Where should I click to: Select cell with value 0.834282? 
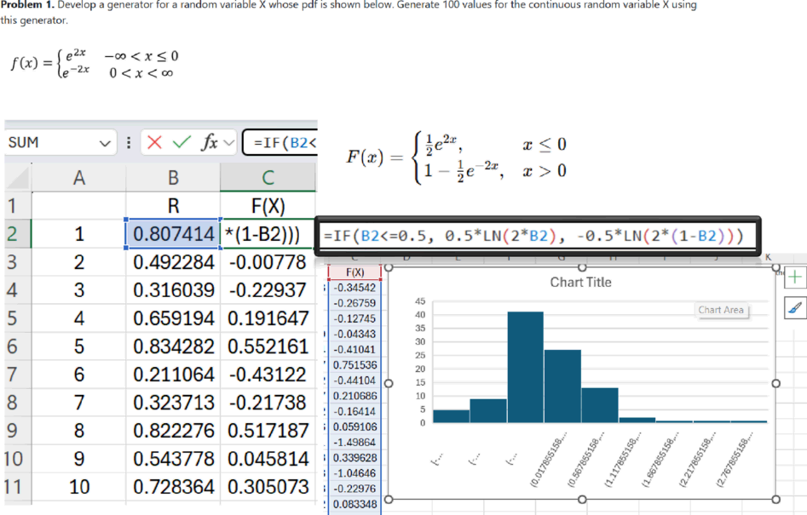click(x=173, y=346)
